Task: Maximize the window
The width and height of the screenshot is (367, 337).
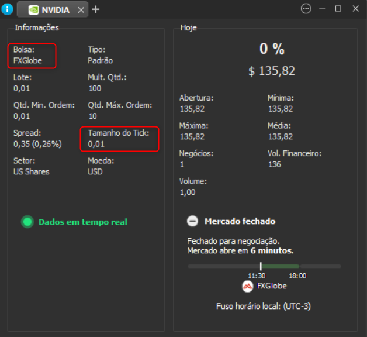Action: 338,9
